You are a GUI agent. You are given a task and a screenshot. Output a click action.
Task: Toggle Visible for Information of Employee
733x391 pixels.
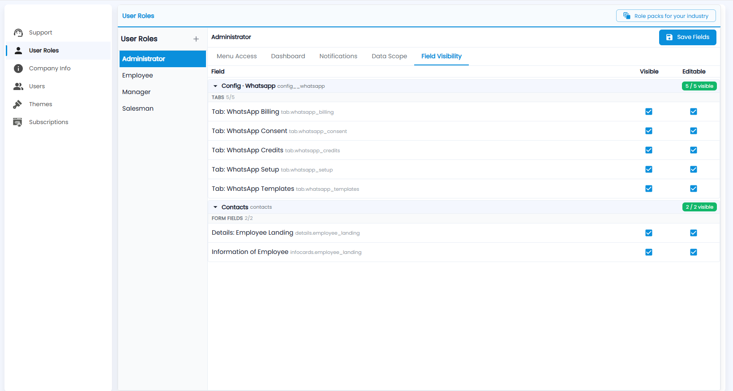point(649,252)
